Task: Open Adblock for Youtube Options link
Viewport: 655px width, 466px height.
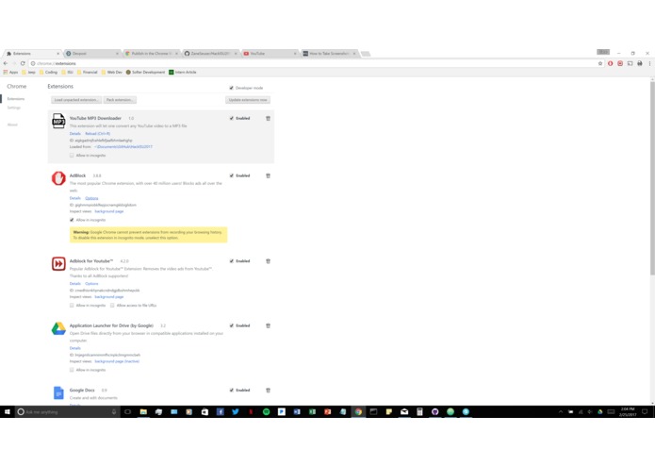Action: tap(91, 284)
